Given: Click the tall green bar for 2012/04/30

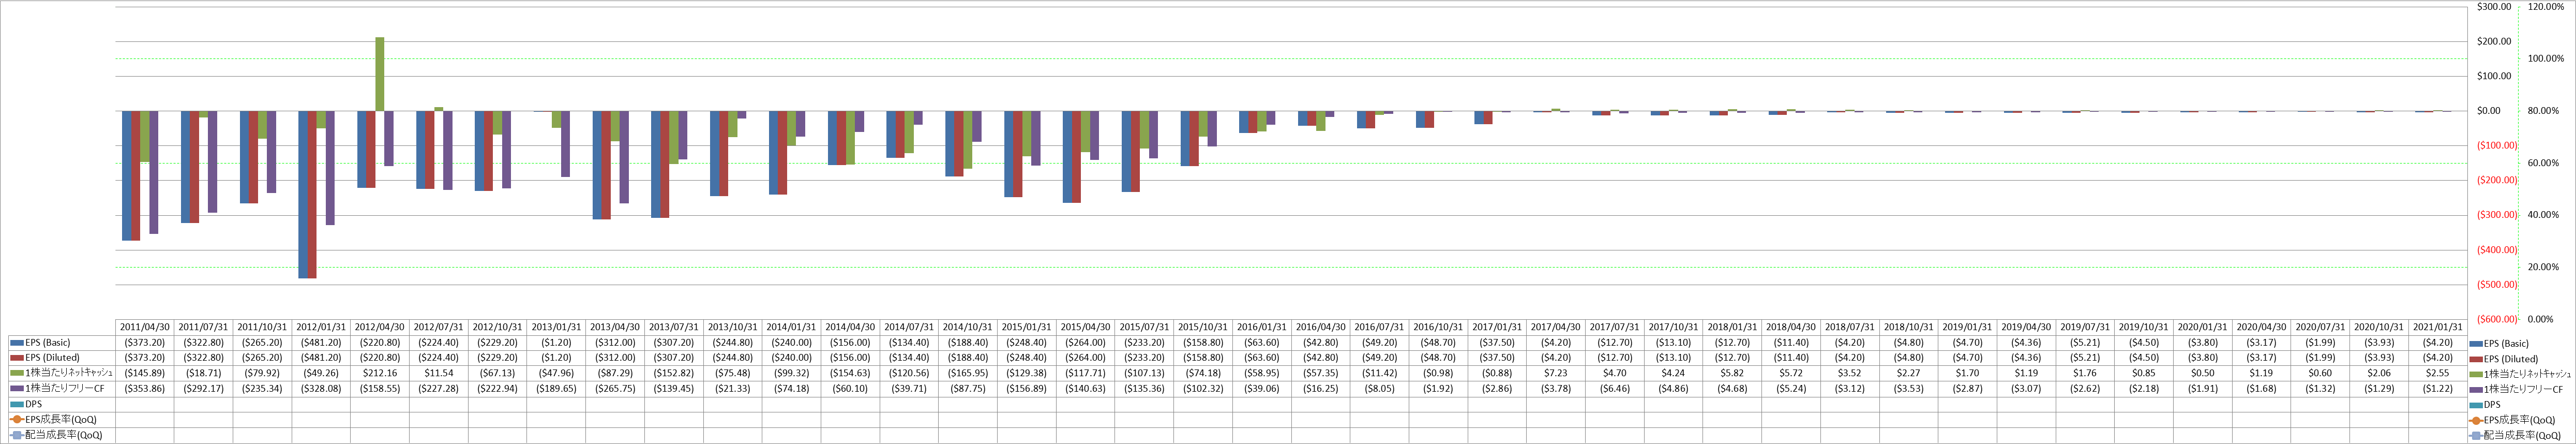Looking at the screenshot, I should click(380, 74).
